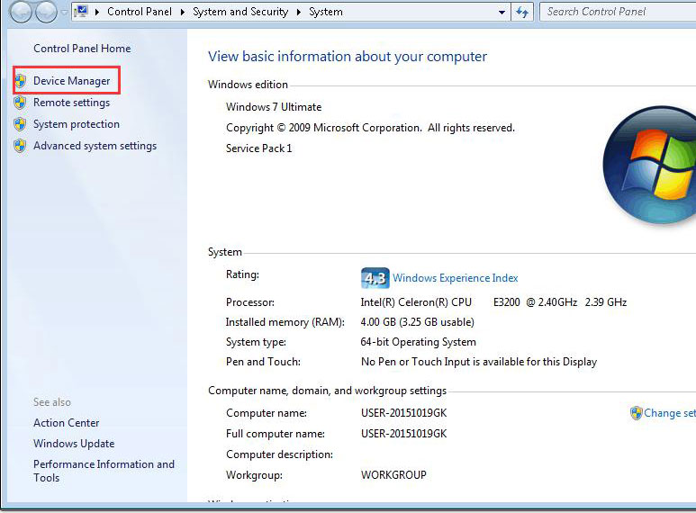The width and height of the screenshot is (696, 513).
Task: Click the Windows 7 Ultimate edition text
Action: pyautogui.click(x=274, y=107)
